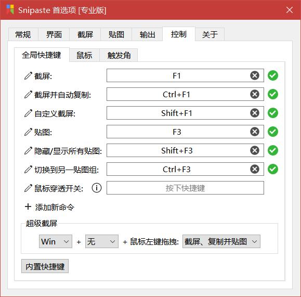Click the pencil icon beside 截屏并自动复制
Screen dimensions: 301x297
tap(28, 94)
